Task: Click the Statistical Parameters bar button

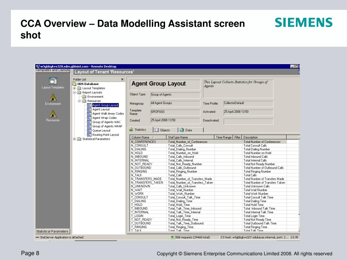Action: pyautogui.click(x=53, y=232)
